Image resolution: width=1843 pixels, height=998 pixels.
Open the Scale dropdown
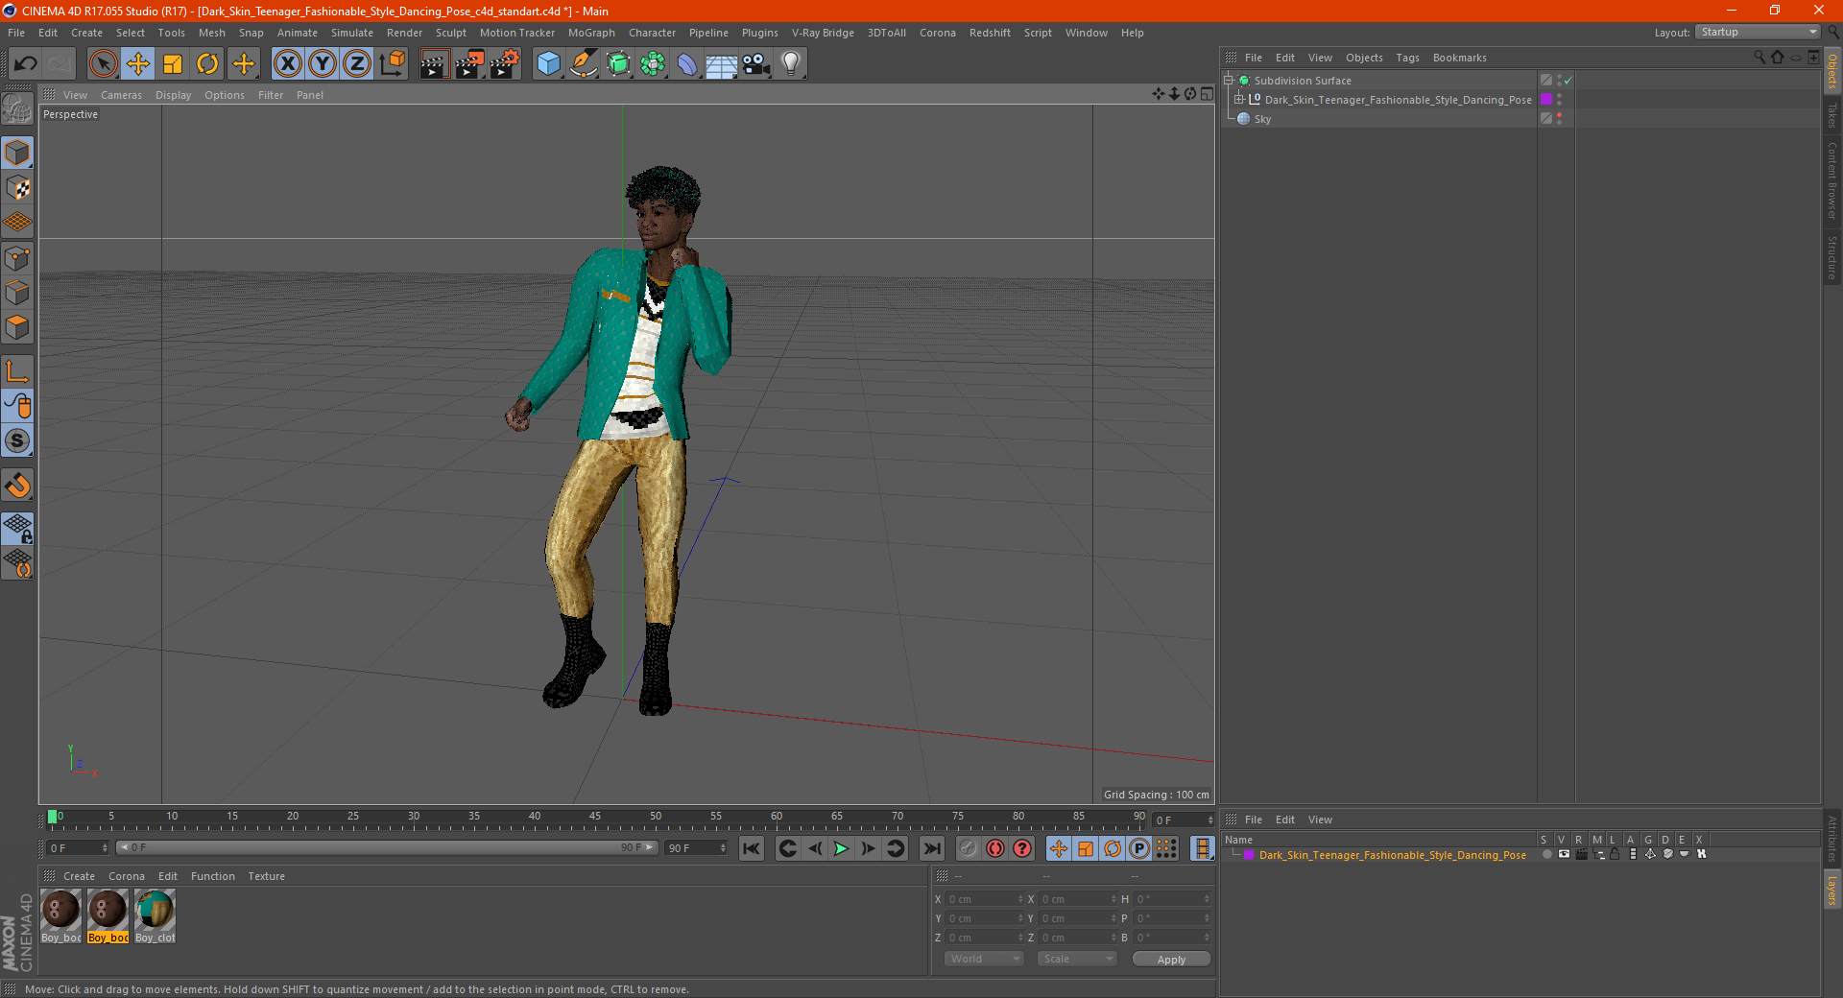pos(1077,959)
